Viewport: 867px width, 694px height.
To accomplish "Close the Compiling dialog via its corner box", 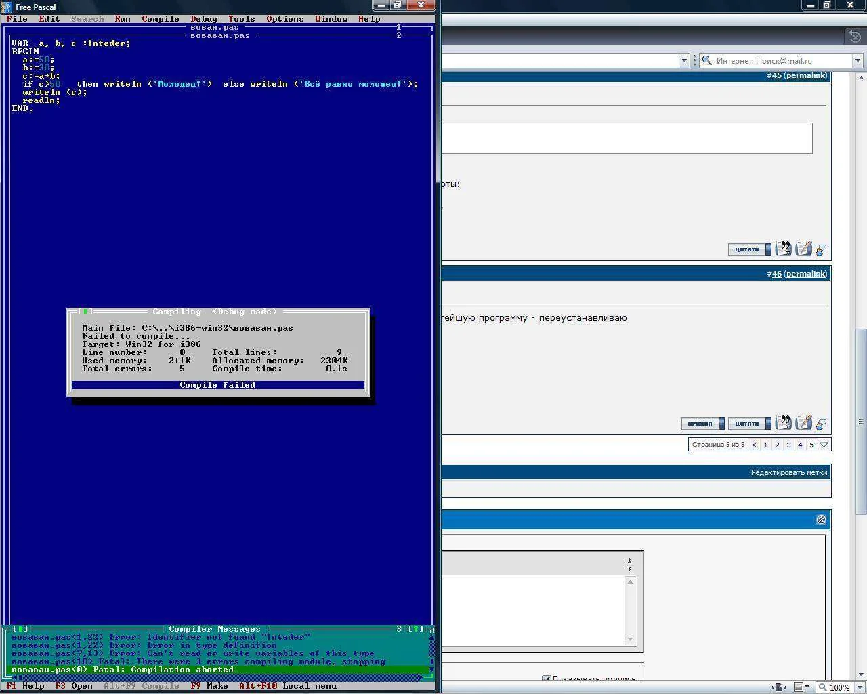I will 85,312.
